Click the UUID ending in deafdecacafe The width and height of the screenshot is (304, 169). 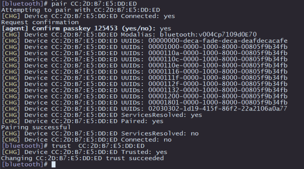tap(218, 41)
